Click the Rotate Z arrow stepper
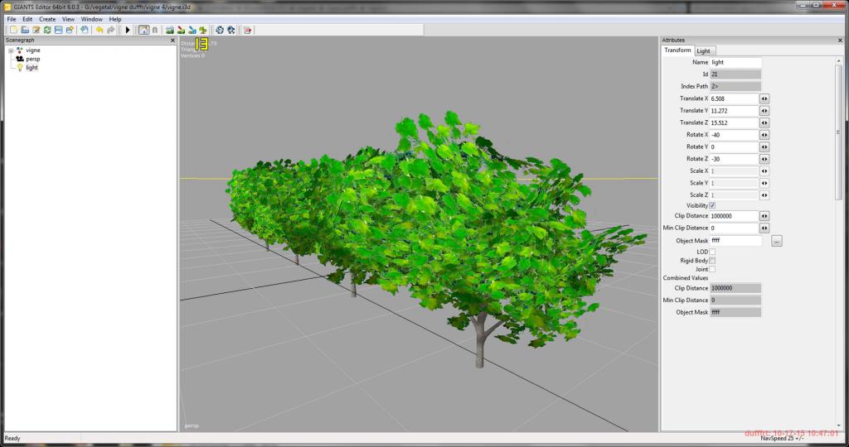This screenshot has height=447, width=849. [764, 159]
